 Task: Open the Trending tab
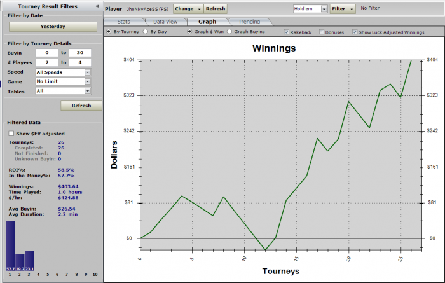pos(249,22)
